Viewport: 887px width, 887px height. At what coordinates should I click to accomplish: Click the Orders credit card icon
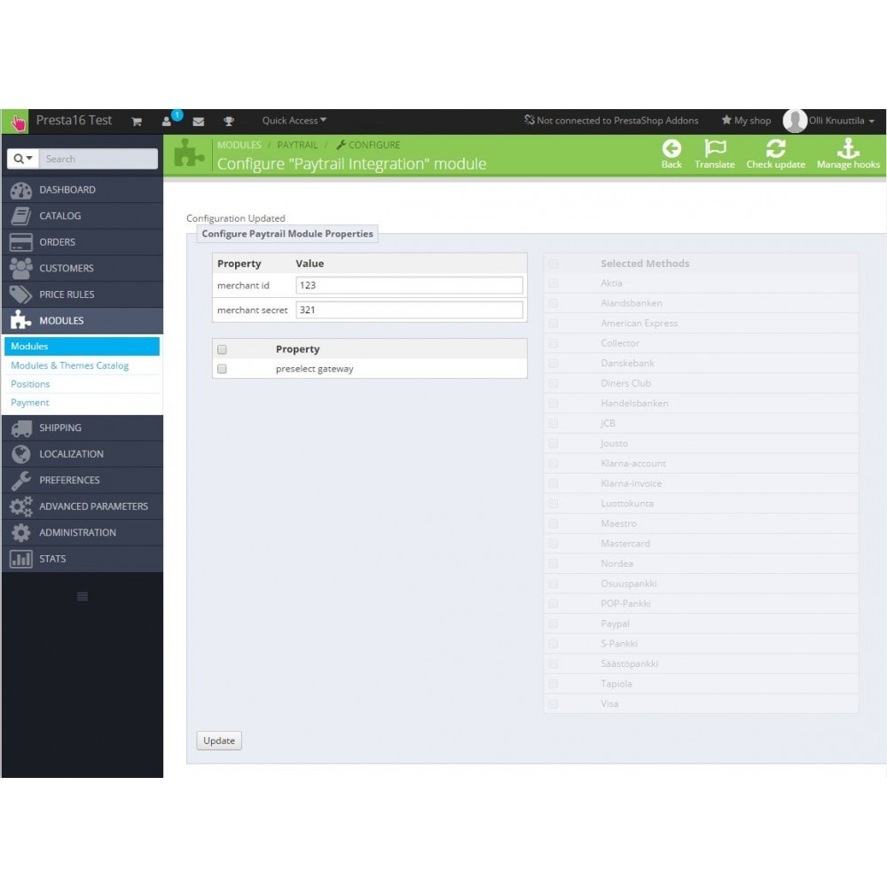pos(21,242)
